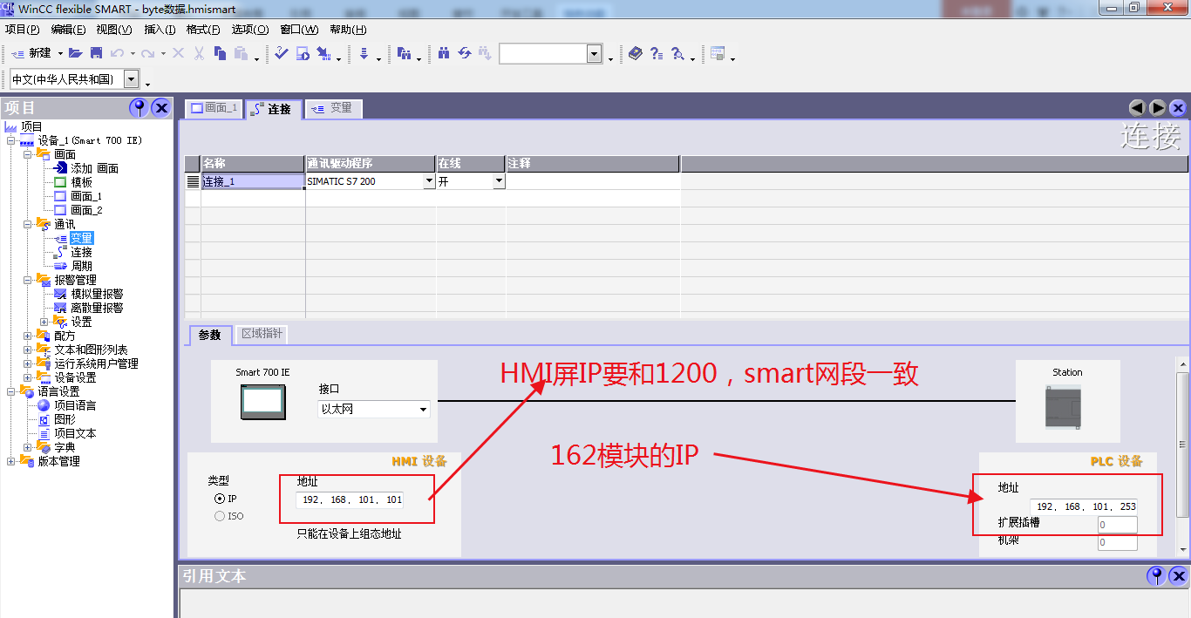Select the 参数 tab
The width and height of the screenshot is (1191, 618).
pyautogui.click(x=210, y=335)
